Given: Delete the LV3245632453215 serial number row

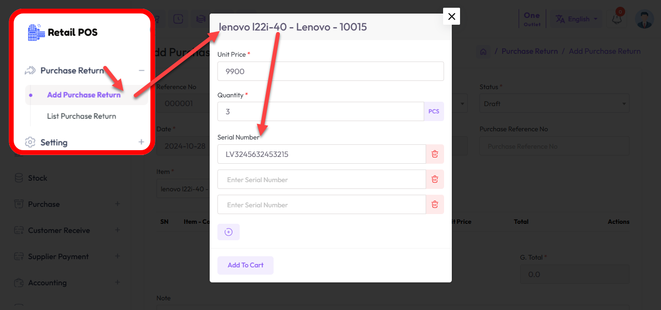Looking at the screenshot, I should coord(435,154).
